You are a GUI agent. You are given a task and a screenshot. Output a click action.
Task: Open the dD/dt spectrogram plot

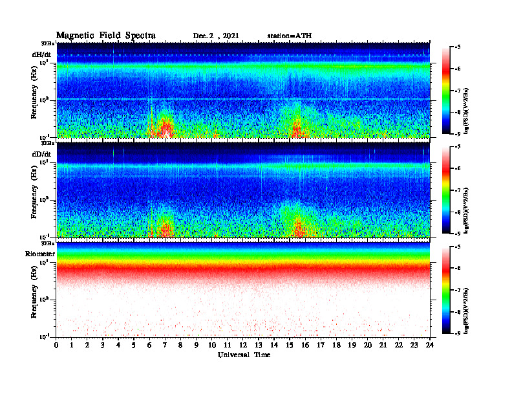(243, 190)
